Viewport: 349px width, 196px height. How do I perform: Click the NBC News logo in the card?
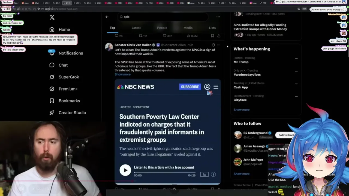(136, 87)
